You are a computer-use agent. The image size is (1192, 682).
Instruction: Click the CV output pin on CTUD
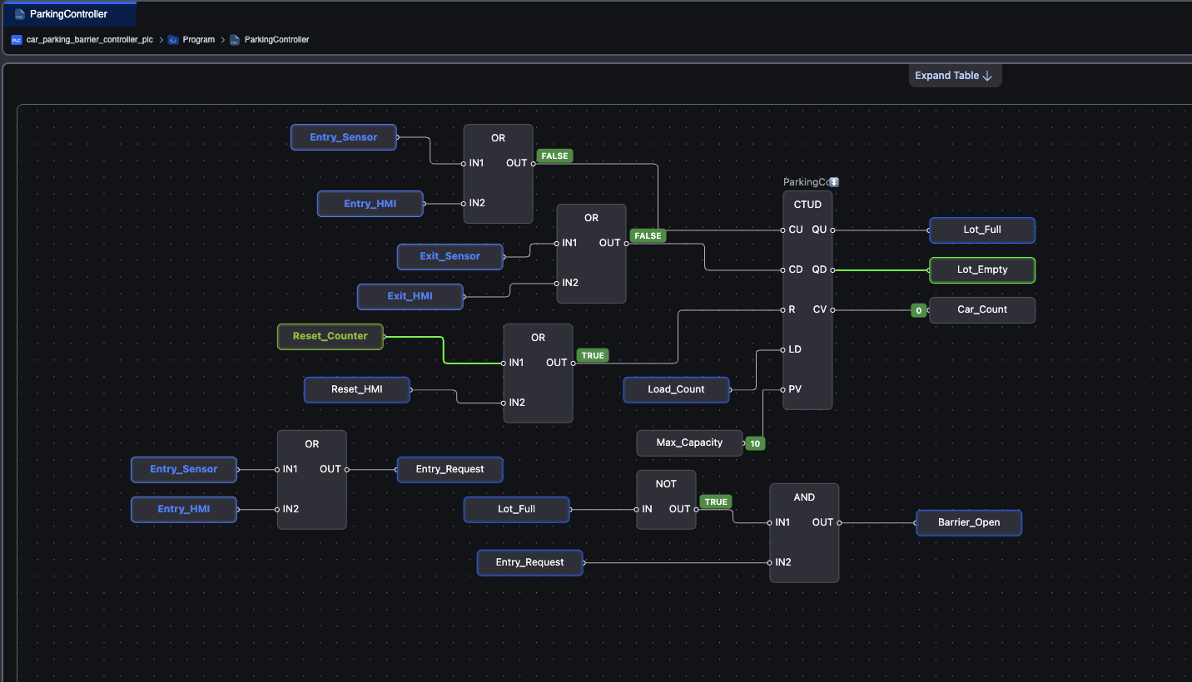coord(832,309)
